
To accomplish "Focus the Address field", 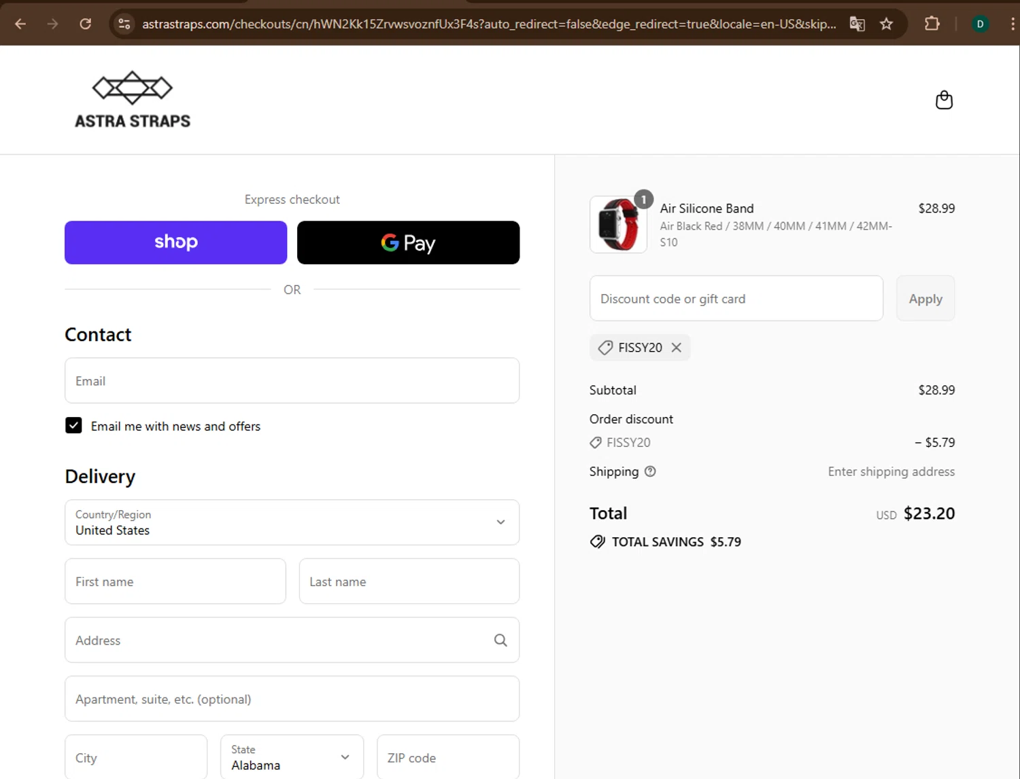I will (292, 640).
